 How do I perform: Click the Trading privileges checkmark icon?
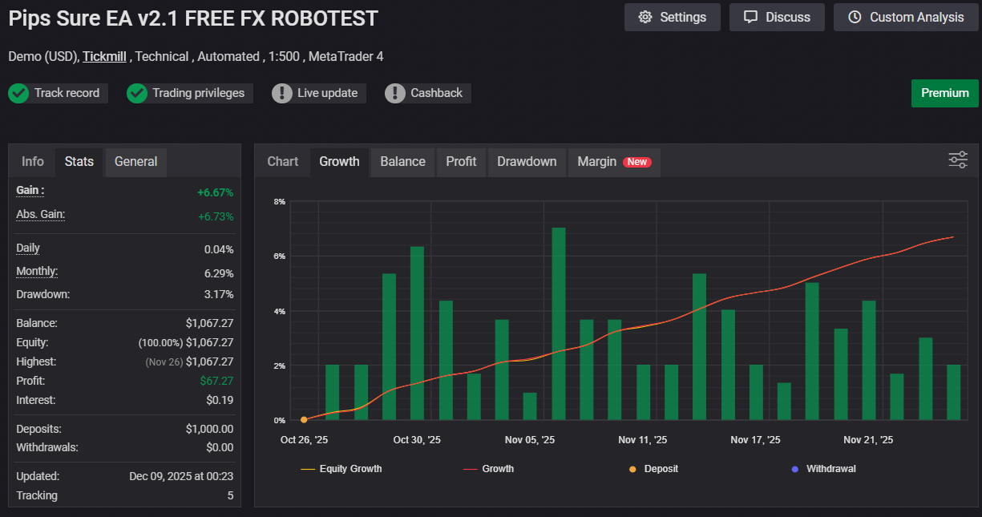tap(137, 93)
